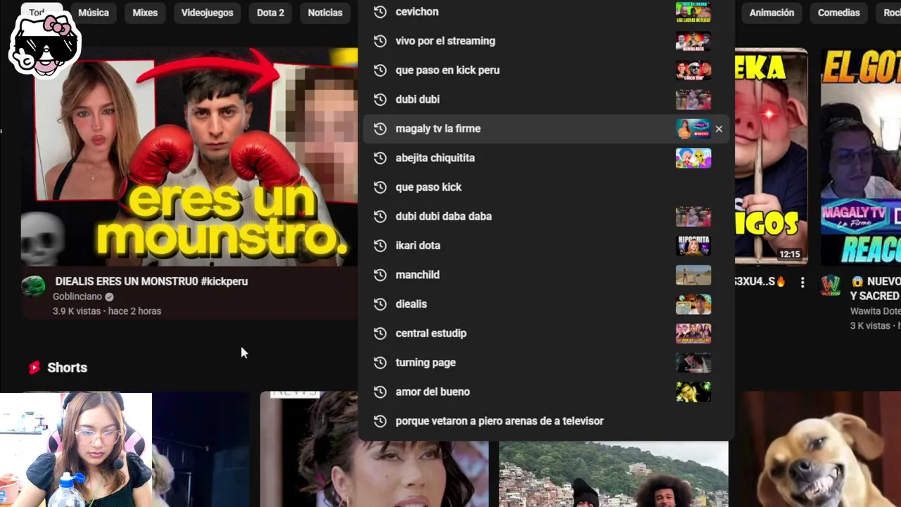The width and height of the screenshot is (901, 507).
Task: Choose 'dubi dubi daba daba' suggestion
Action: [x=546, y=216]
